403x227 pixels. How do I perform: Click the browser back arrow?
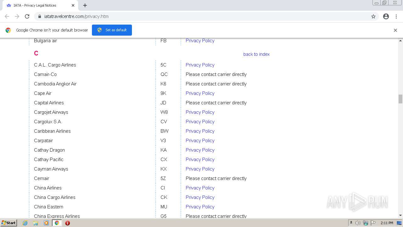click(x=7, y=16)
